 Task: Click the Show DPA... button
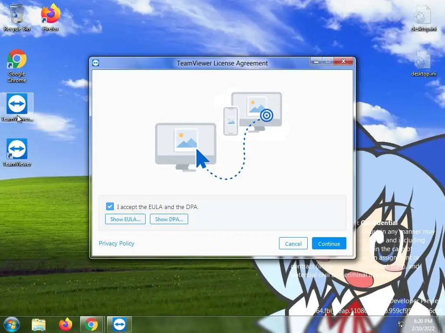point(169,219)
